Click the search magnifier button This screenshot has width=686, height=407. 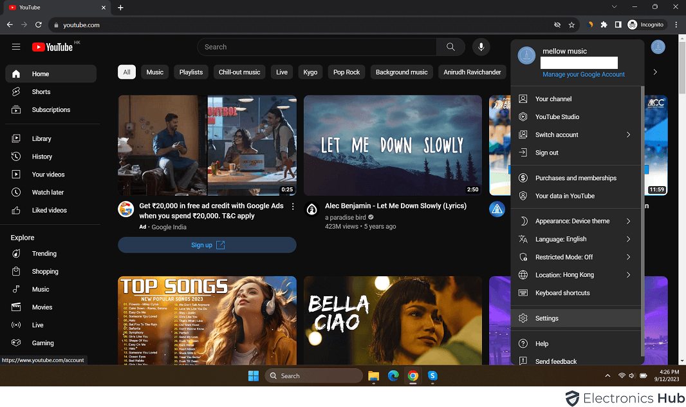[450, 47]
